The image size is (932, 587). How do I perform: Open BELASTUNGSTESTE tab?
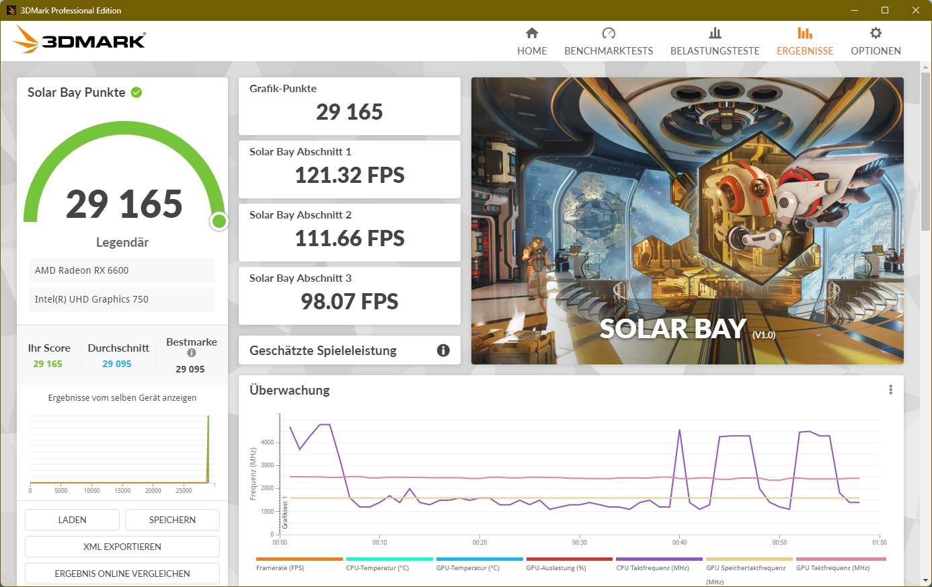coord(715,42)
